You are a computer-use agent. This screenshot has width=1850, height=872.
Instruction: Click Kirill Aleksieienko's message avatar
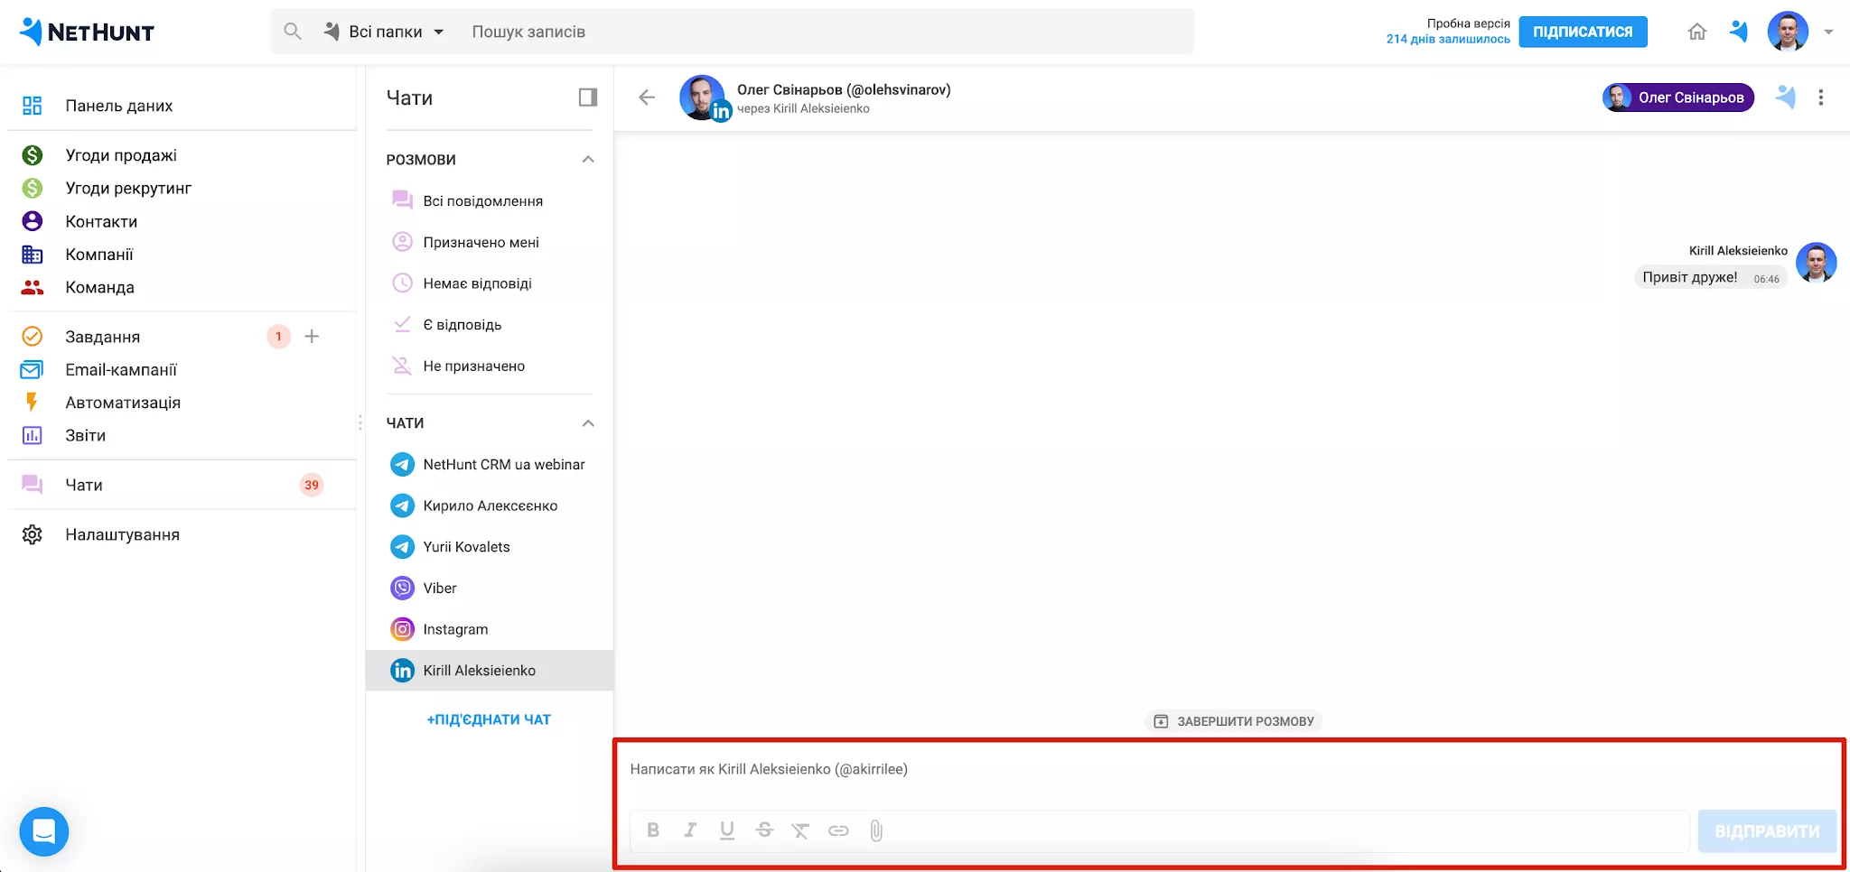1816,263
